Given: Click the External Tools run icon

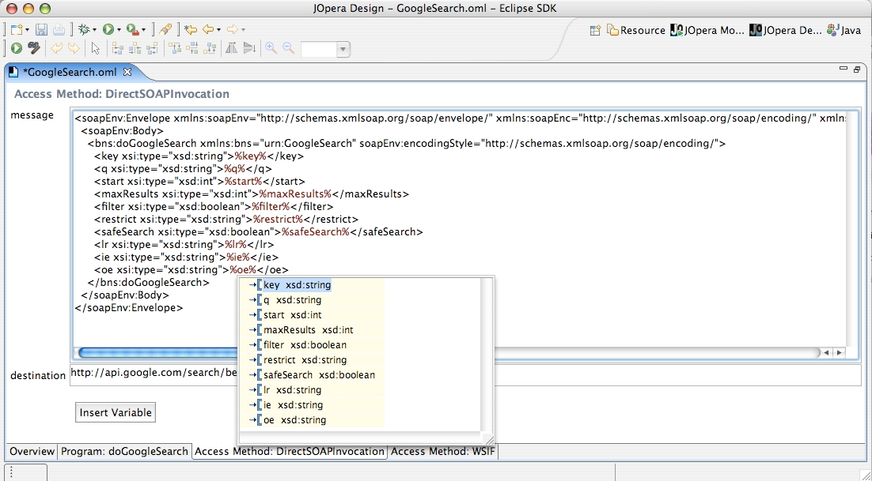Looking at the screenshot, I should pos(133,30).
